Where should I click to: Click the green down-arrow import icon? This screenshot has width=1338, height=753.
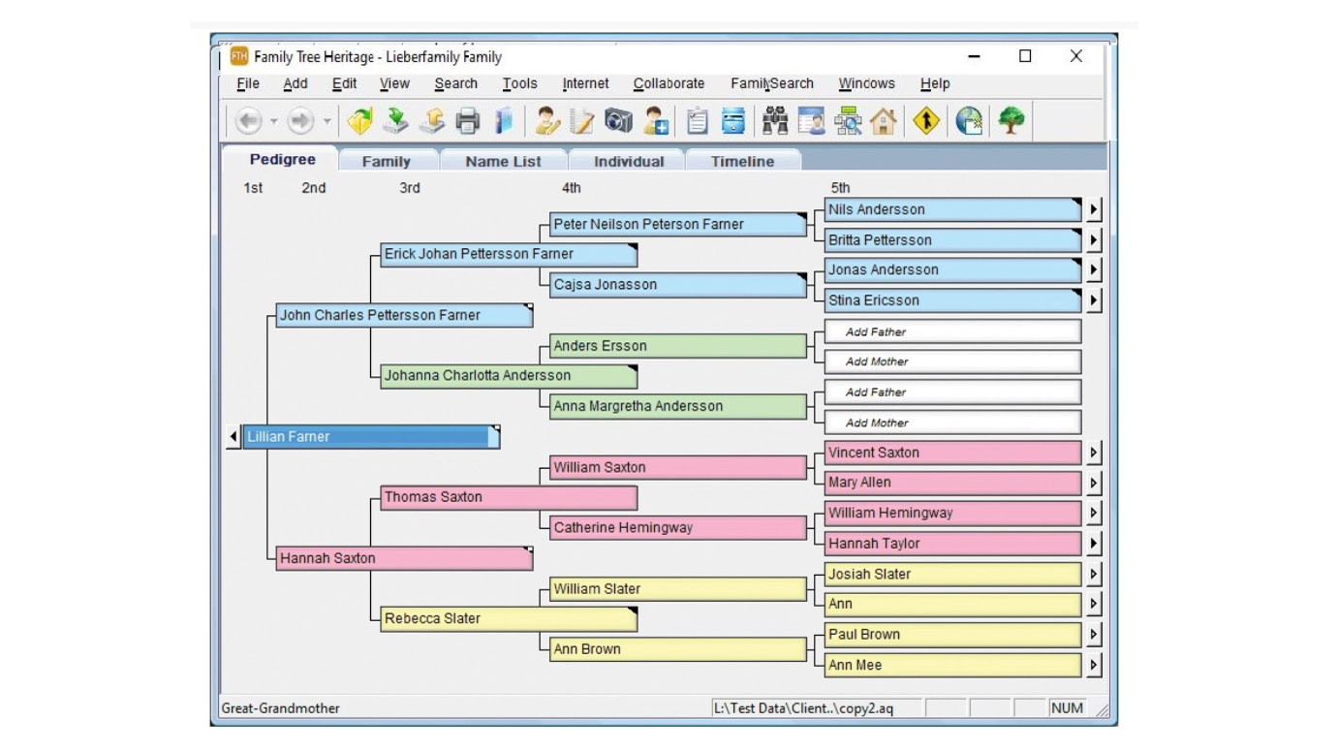[395, 121]
